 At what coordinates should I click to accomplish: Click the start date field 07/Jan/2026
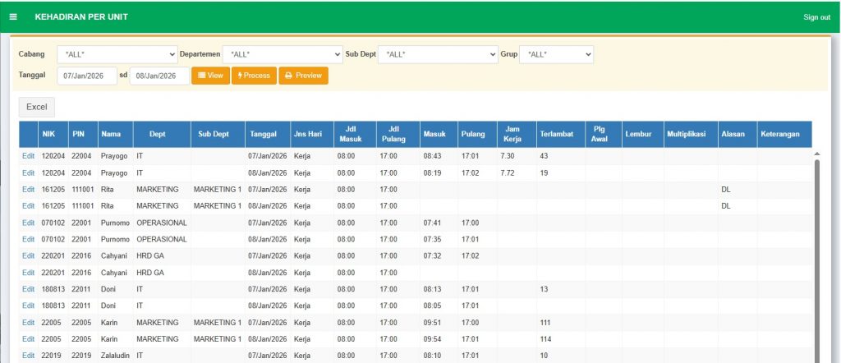coord(87,76)
